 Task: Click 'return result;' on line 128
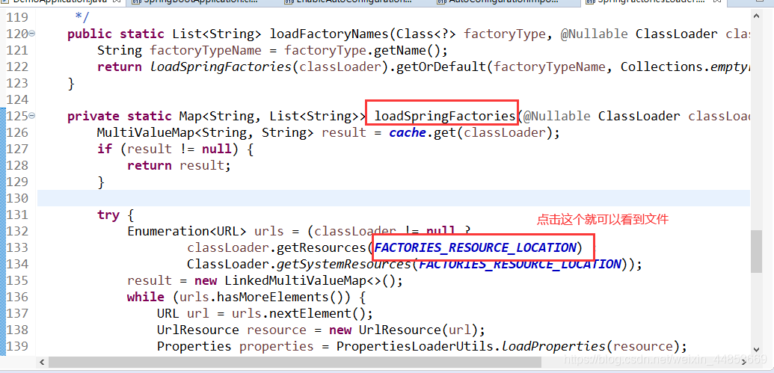(x=179, y=165)
